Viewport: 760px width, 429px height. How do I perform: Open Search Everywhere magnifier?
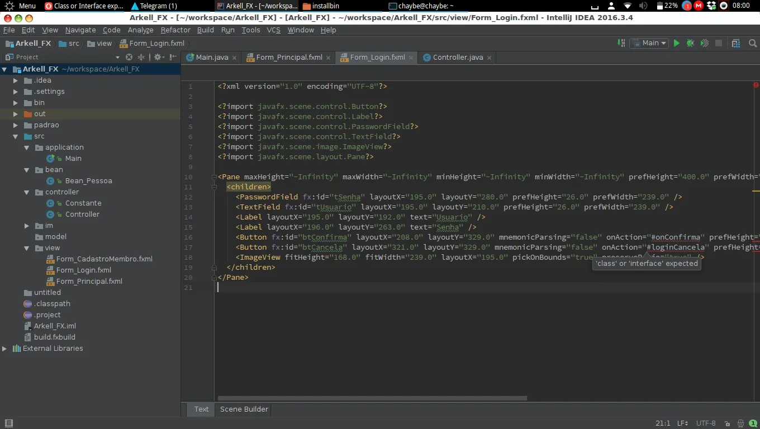[x=752, y=43]
